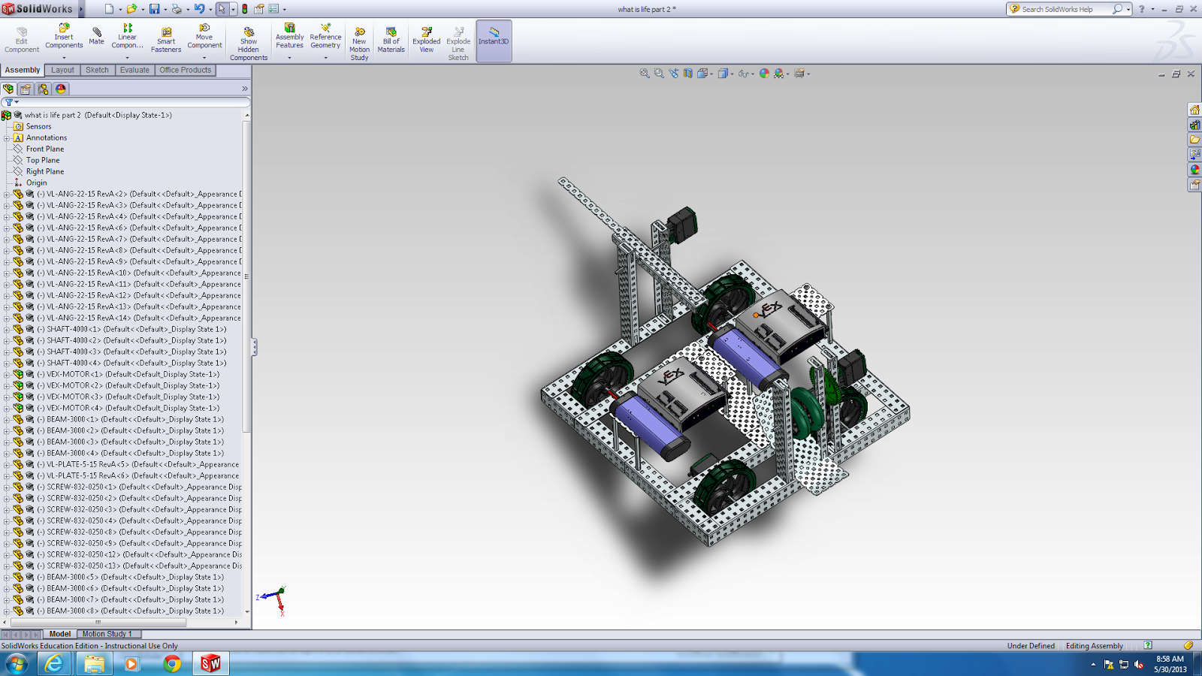The height and width of the screenshot is (676, 1202).
Task: Toggle Show Hidden Components
Action: [249, 38]
